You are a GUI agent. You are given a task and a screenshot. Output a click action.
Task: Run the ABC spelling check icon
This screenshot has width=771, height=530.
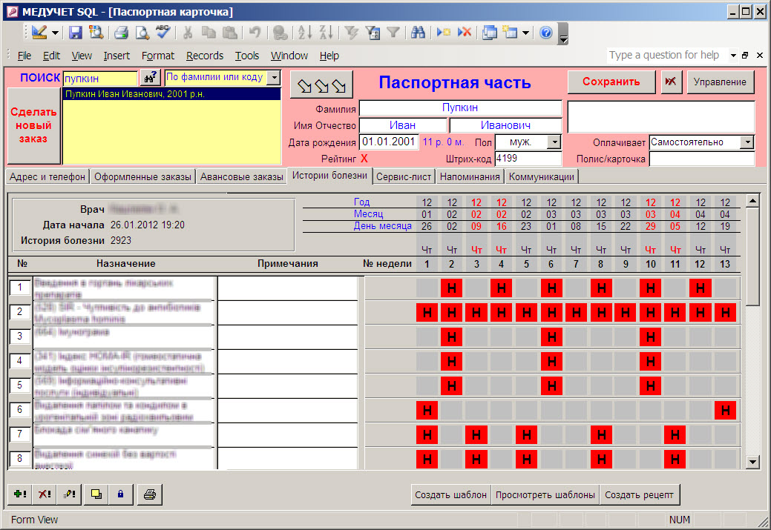(x=163, y=33)
